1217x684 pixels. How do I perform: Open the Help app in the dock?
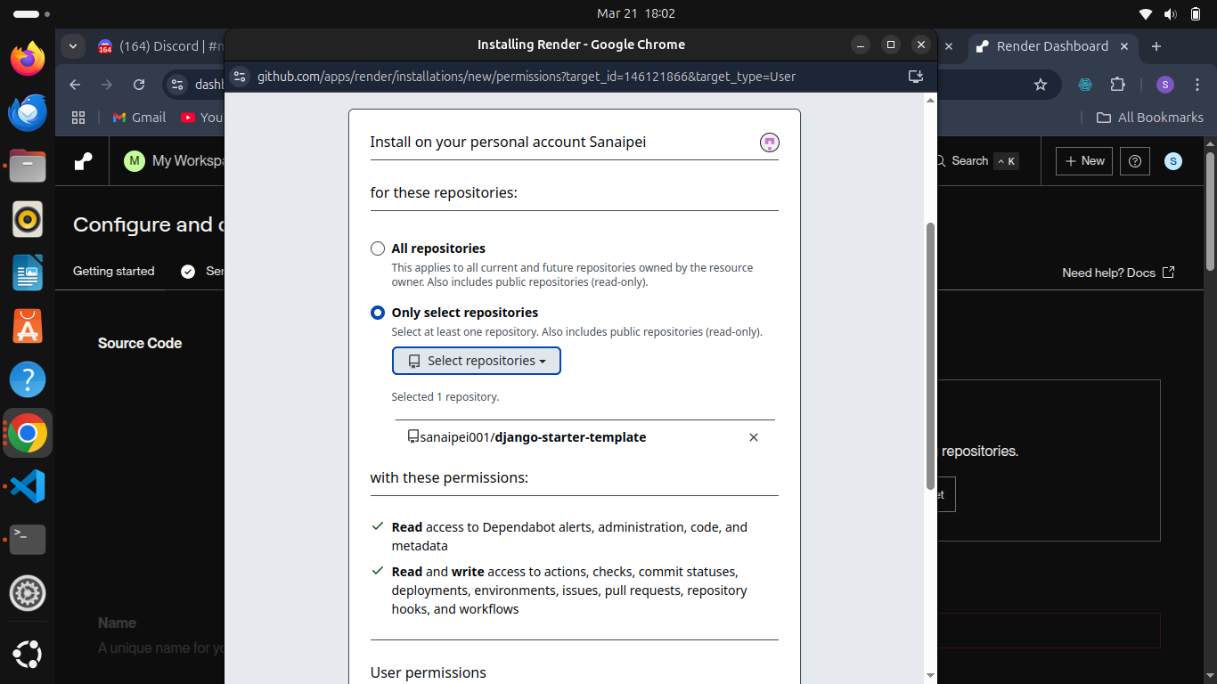[28, 379]
